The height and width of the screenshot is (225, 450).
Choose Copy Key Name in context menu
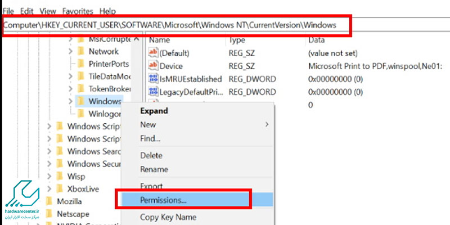tap(197, 217)
